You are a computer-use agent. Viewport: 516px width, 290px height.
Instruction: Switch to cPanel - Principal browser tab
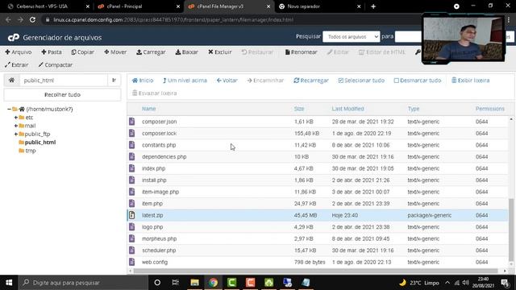[x=138, y=6]
